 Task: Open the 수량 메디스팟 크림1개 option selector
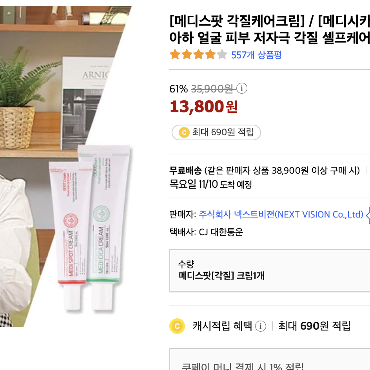tap(270, 270)
